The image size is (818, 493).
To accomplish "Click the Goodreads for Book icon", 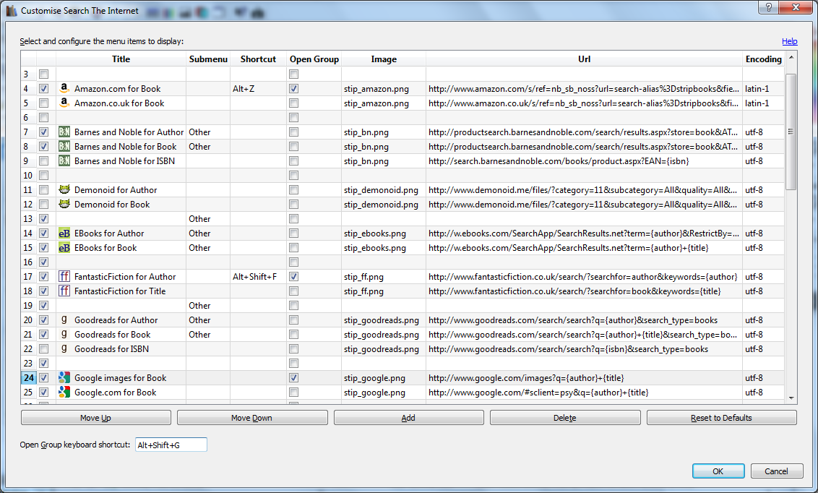I will click(64, 335).
